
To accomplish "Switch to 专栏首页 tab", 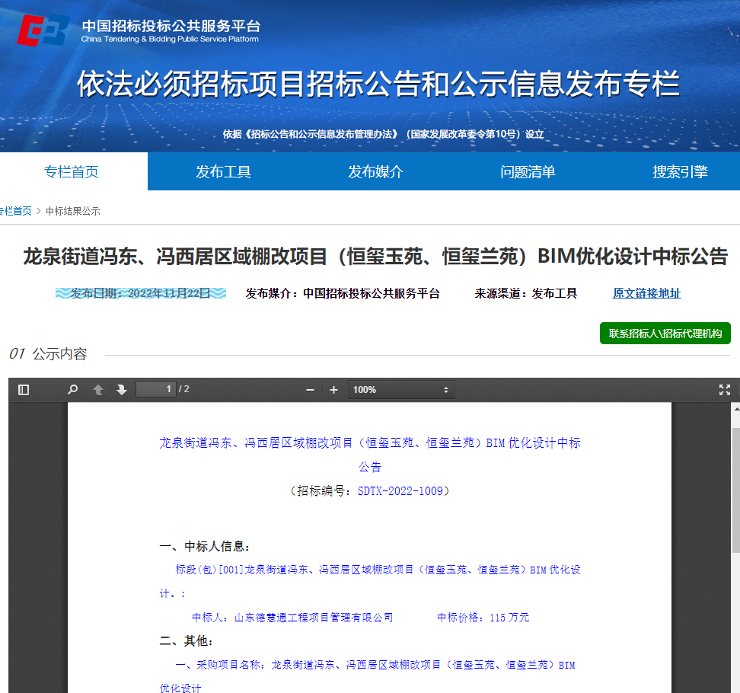I will pyautogui.click(x=72, y=172).
